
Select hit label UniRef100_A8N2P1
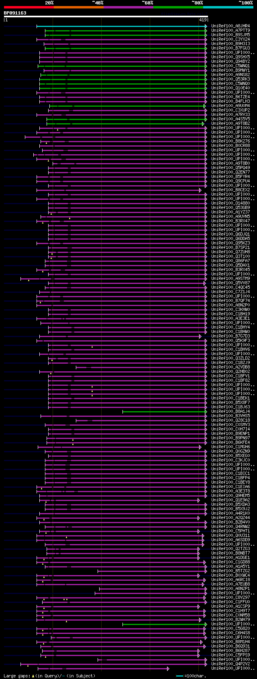tap(230, 589)
